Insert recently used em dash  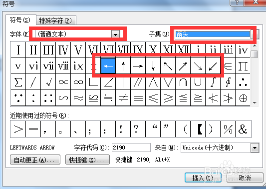click(x=33, y=129)
